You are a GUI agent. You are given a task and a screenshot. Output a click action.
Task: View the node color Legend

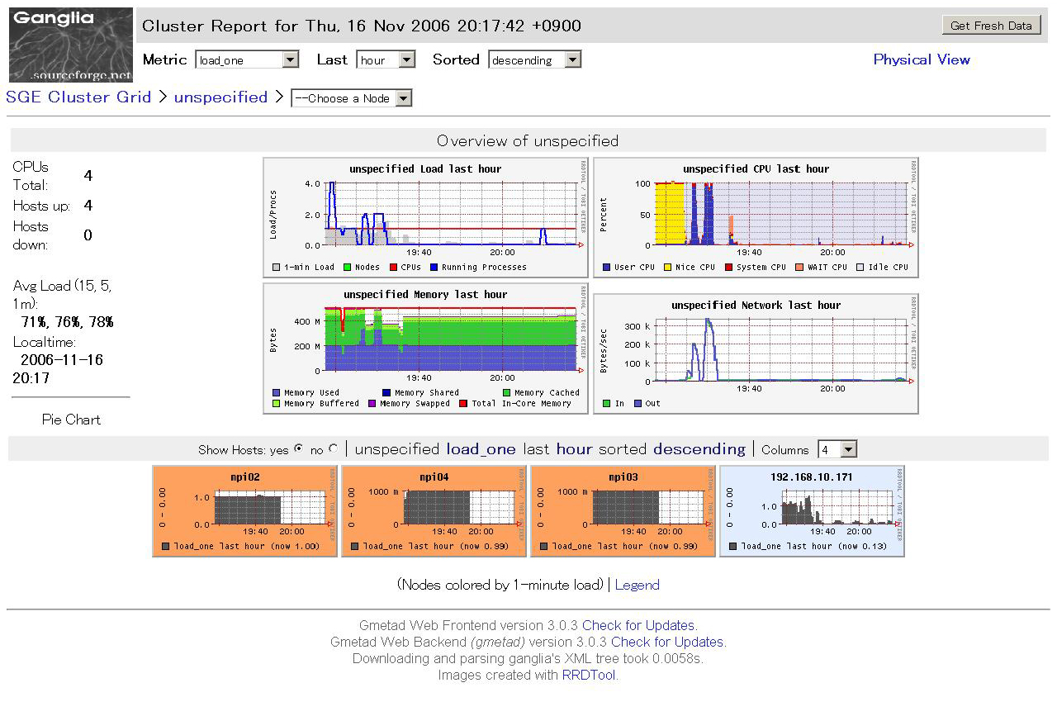(x=637, y=585)
